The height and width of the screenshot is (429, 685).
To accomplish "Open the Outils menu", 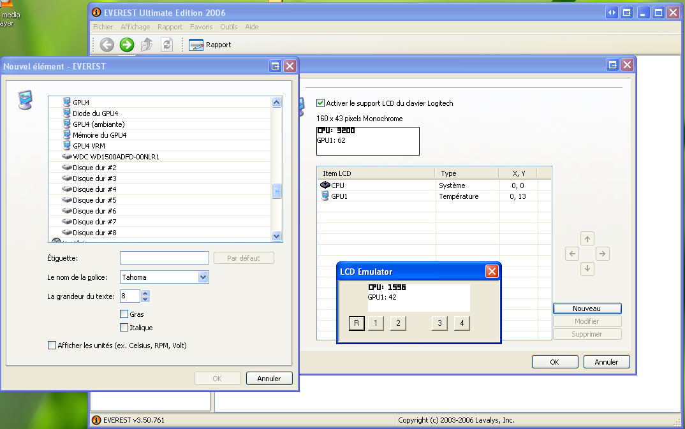I will (228, 27).
